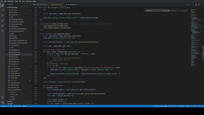Viewport: 204px width, 115px height.
Task: Click the Synchronize Changes icon in the status bar
Action: pyautogui.click(x=8, y=106)
